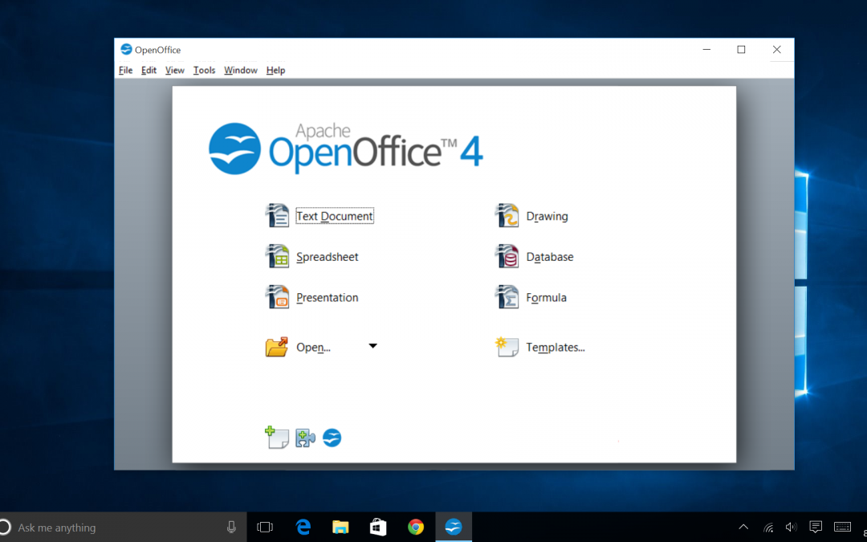Click the Templates sheet icon
Image resolution: width=867 pixels, height=542 pixels.
coord(507,347)
